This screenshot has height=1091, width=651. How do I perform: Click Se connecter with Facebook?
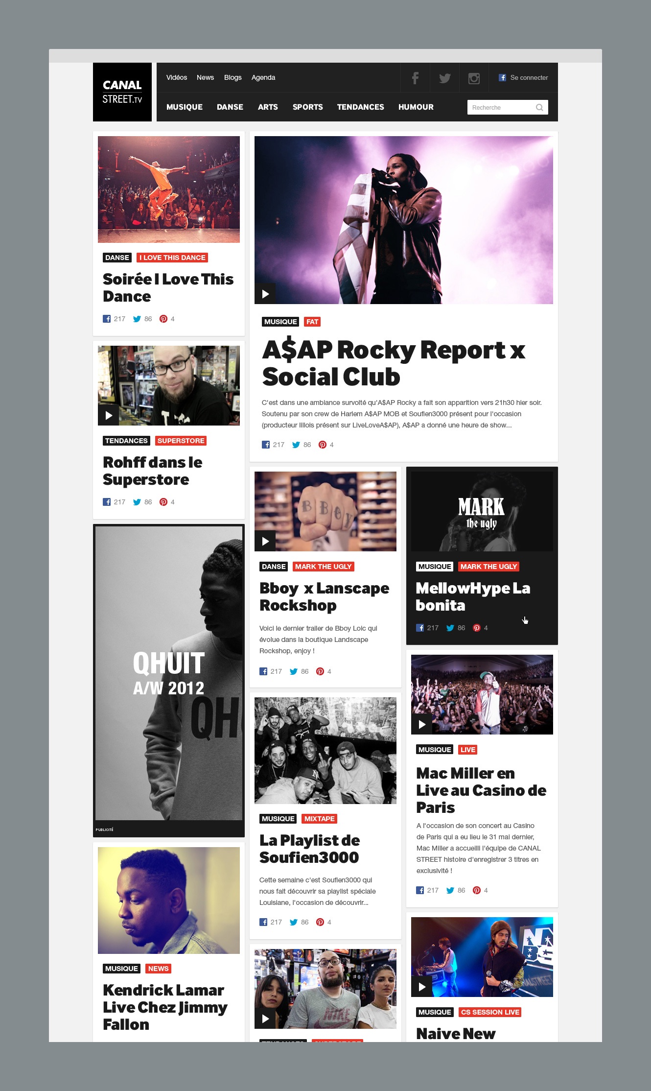(523, 77)
